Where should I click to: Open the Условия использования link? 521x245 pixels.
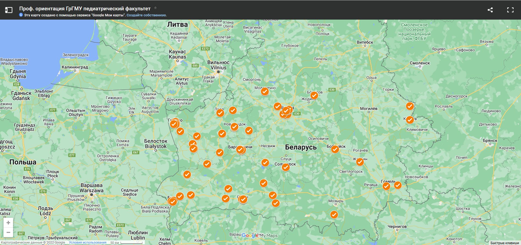tap(88, 243)
